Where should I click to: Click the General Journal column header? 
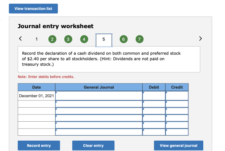click(x=99, y=87)
